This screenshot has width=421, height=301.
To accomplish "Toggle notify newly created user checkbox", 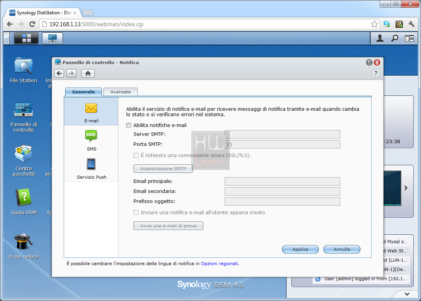I will coord(136,212).
